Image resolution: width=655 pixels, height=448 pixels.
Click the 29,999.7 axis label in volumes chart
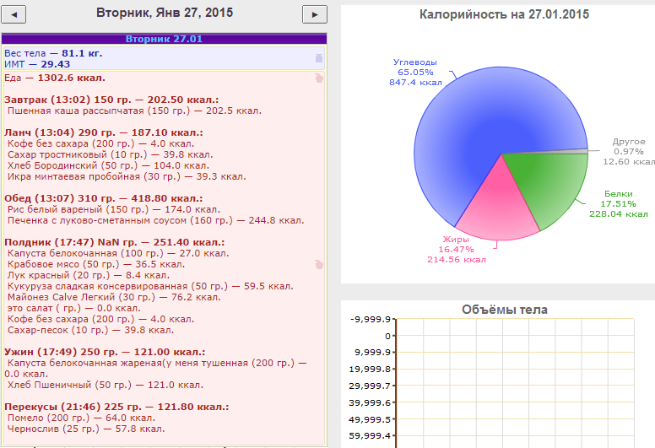tap(370, 386)
